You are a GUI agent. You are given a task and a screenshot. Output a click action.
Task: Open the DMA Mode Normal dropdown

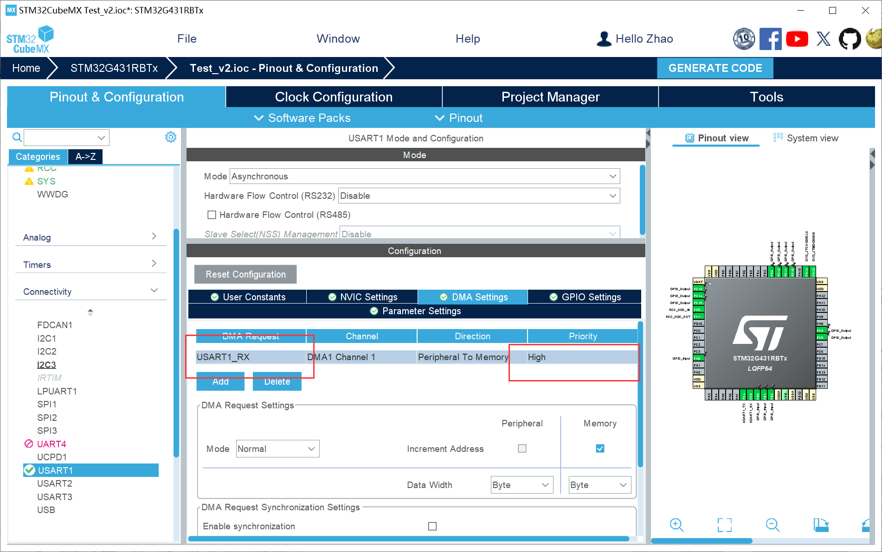point(277,449)
